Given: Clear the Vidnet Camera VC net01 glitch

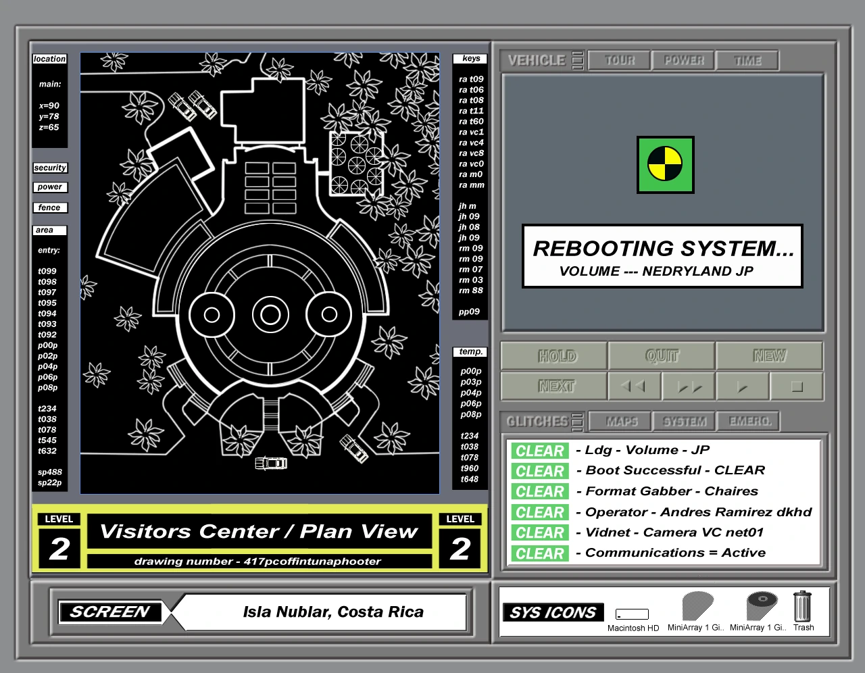Looking at the screenshot, I should click(539, 533).
